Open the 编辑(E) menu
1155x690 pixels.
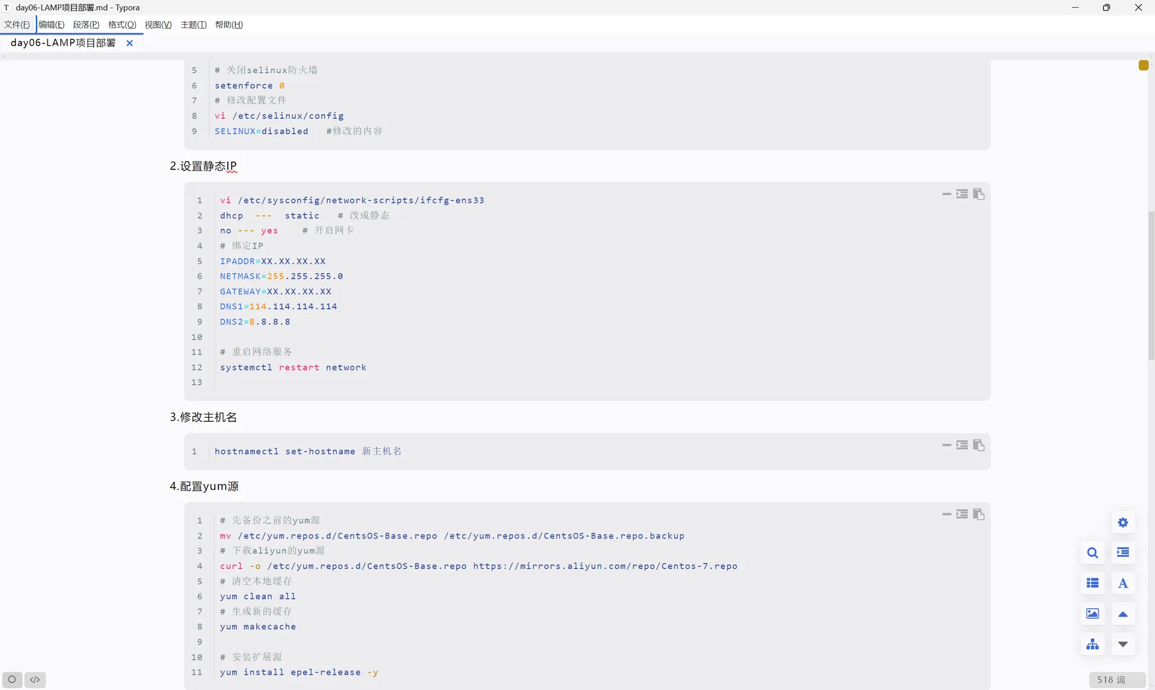52,25
